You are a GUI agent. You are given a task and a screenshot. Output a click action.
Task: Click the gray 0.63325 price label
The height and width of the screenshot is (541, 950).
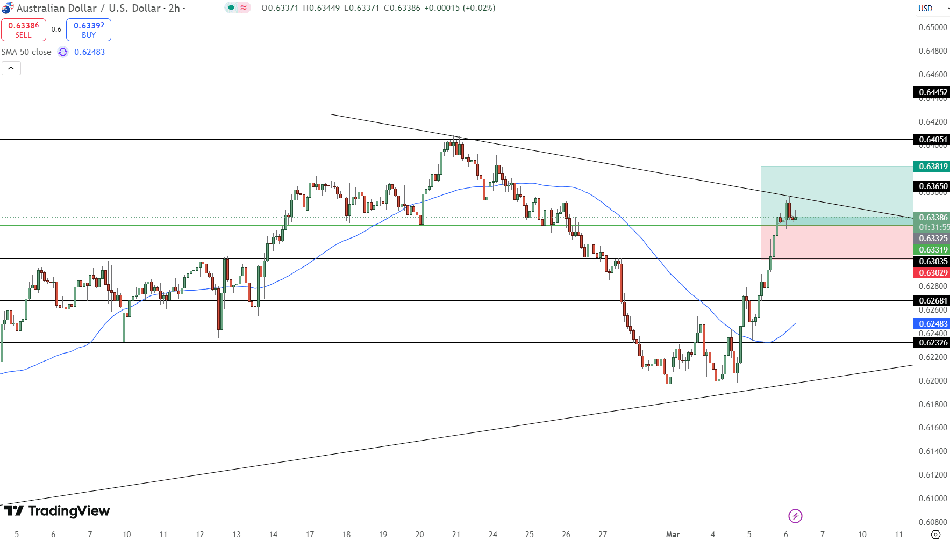coord(933,239)
